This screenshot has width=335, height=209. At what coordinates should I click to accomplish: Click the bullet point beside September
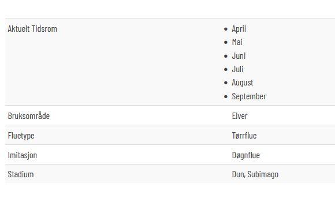click(x=226, y=96)
